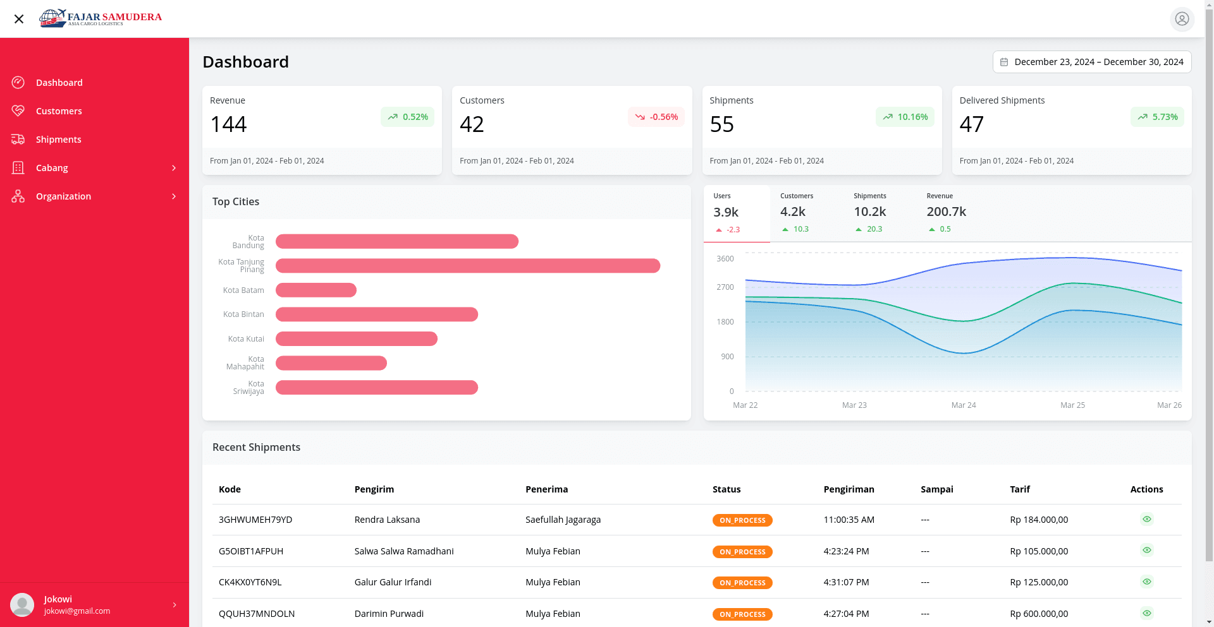Click the Jokowi avatar picture in sidebar
The image size is (1214, 627).
click(x=22, y=605)
